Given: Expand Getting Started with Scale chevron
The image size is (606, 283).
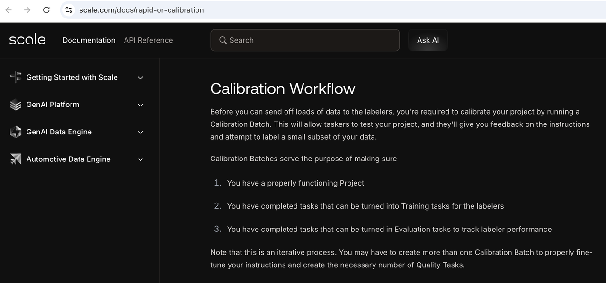Looking at the screenshot, I should pyautogui.click(x=140, y=78).
